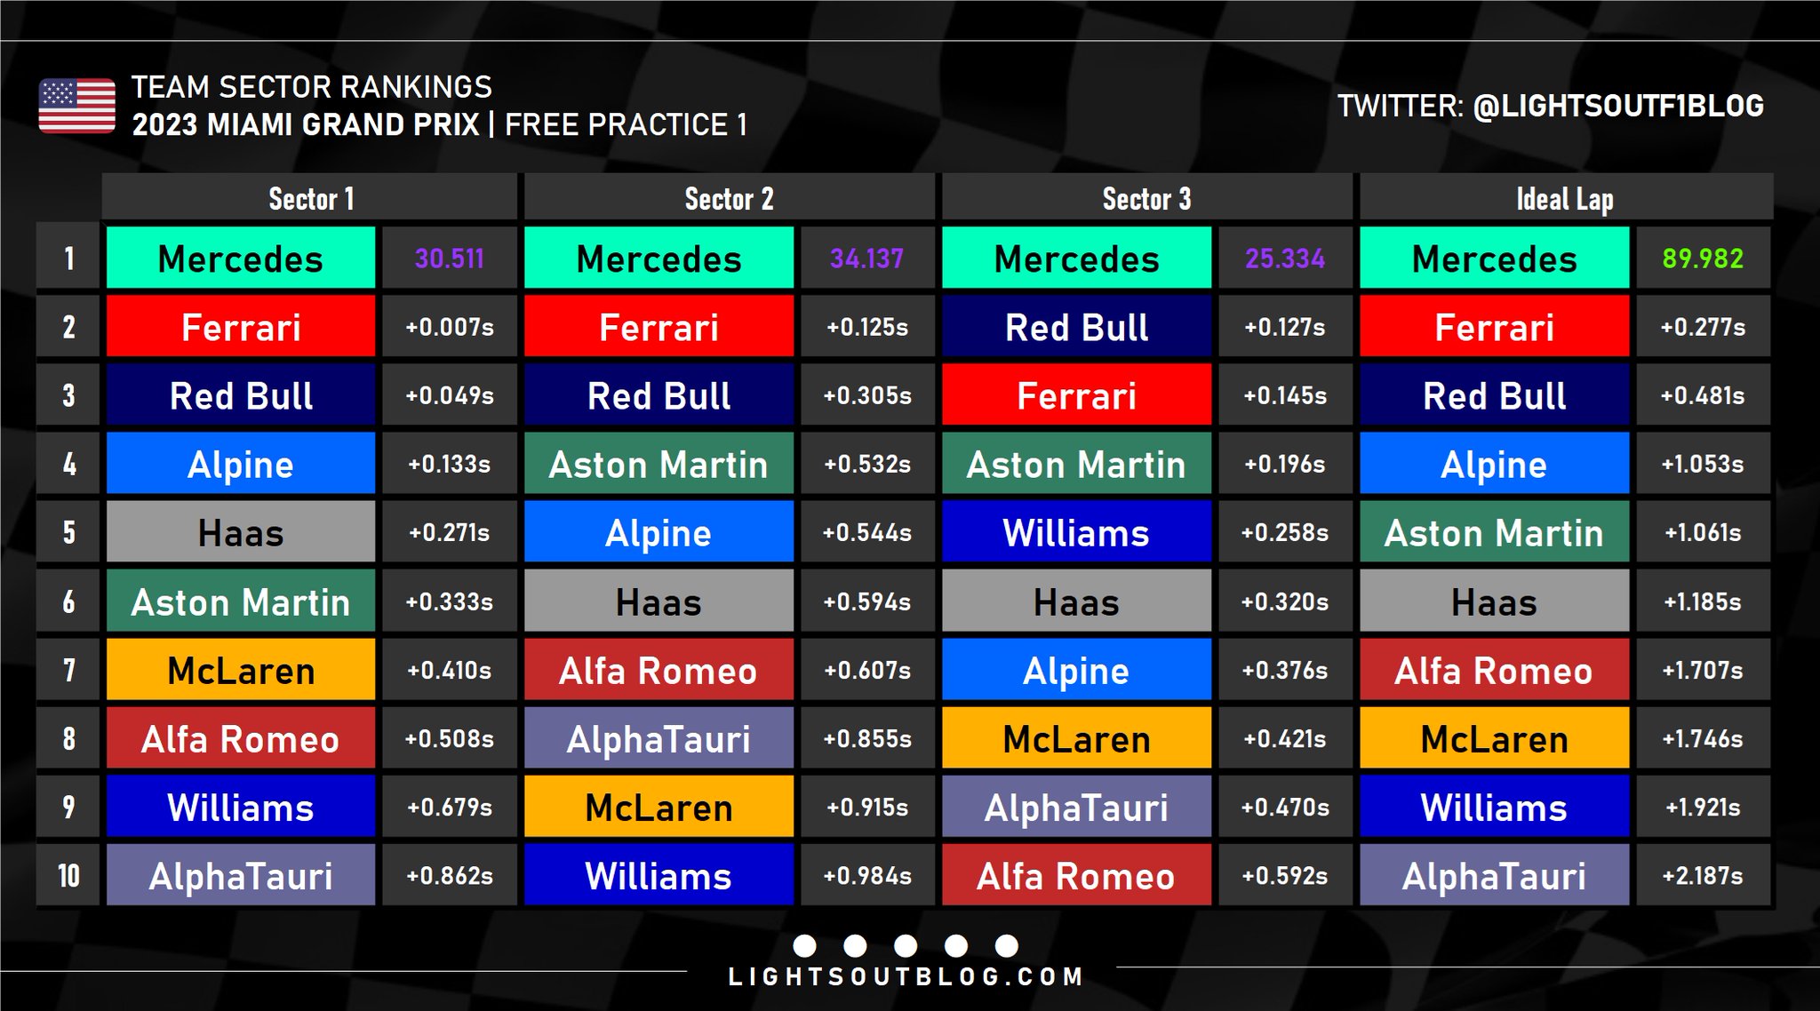Click the middle white pagination dot
The image size is (1820, 1011).
point(906,945)
